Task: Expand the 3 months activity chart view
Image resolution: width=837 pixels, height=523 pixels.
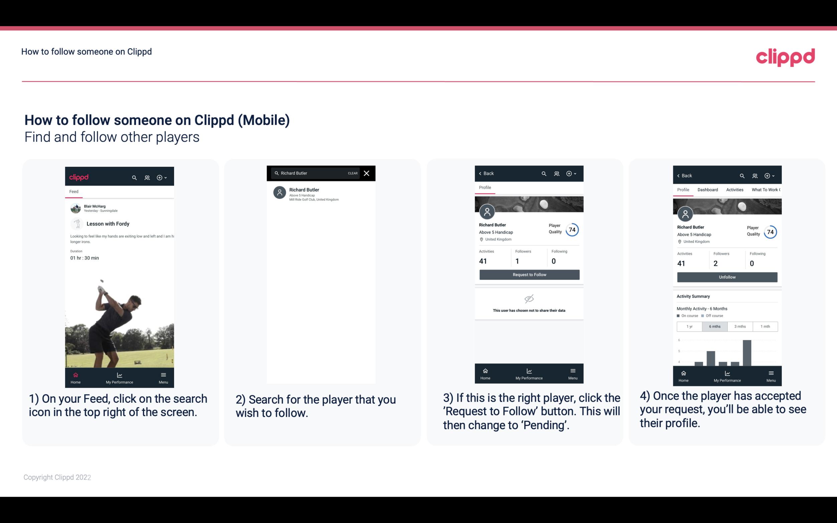Action: (x=740, y=326)
